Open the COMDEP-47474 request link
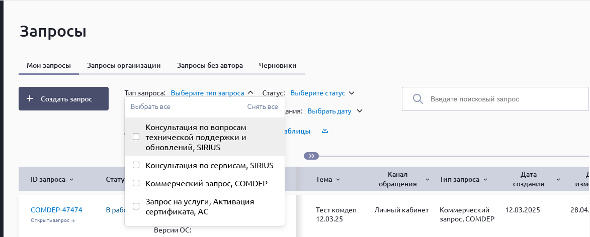 [56, 210]
